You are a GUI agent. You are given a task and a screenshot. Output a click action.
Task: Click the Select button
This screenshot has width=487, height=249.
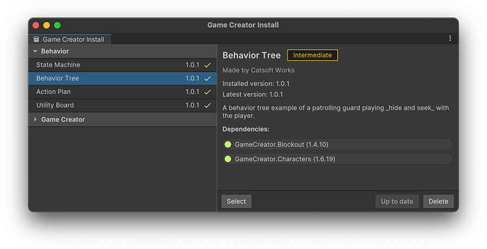236,201
